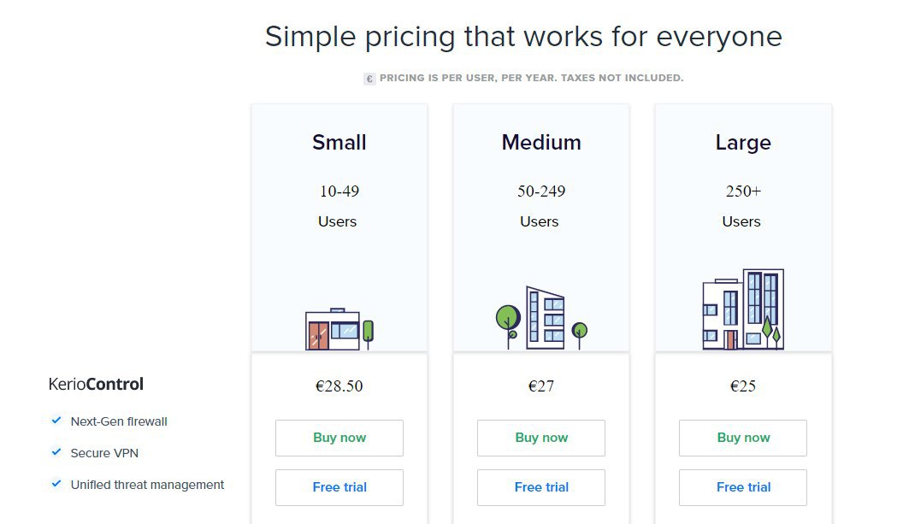903x524 pixels.
Task: Click the euro currency icon
Action: click(369, 79)
